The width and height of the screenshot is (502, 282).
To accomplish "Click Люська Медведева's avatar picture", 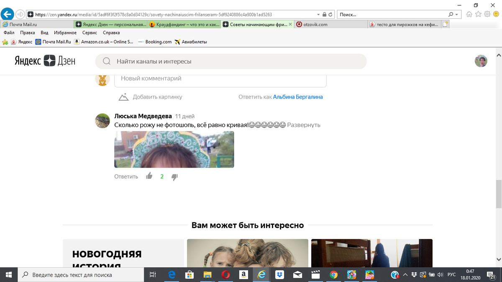I will pyautogui.click(x=102, y=121).
